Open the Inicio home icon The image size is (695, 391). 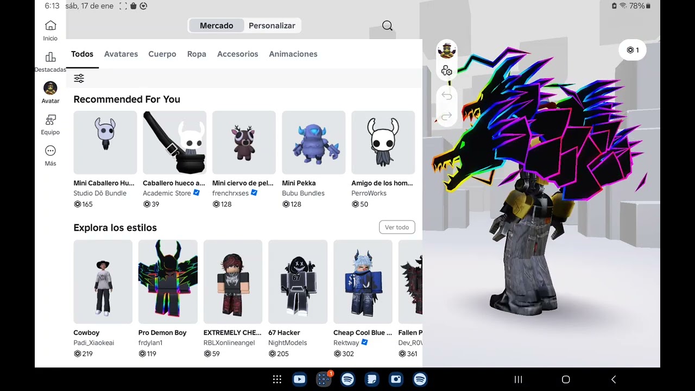click(x=50, y=26)
